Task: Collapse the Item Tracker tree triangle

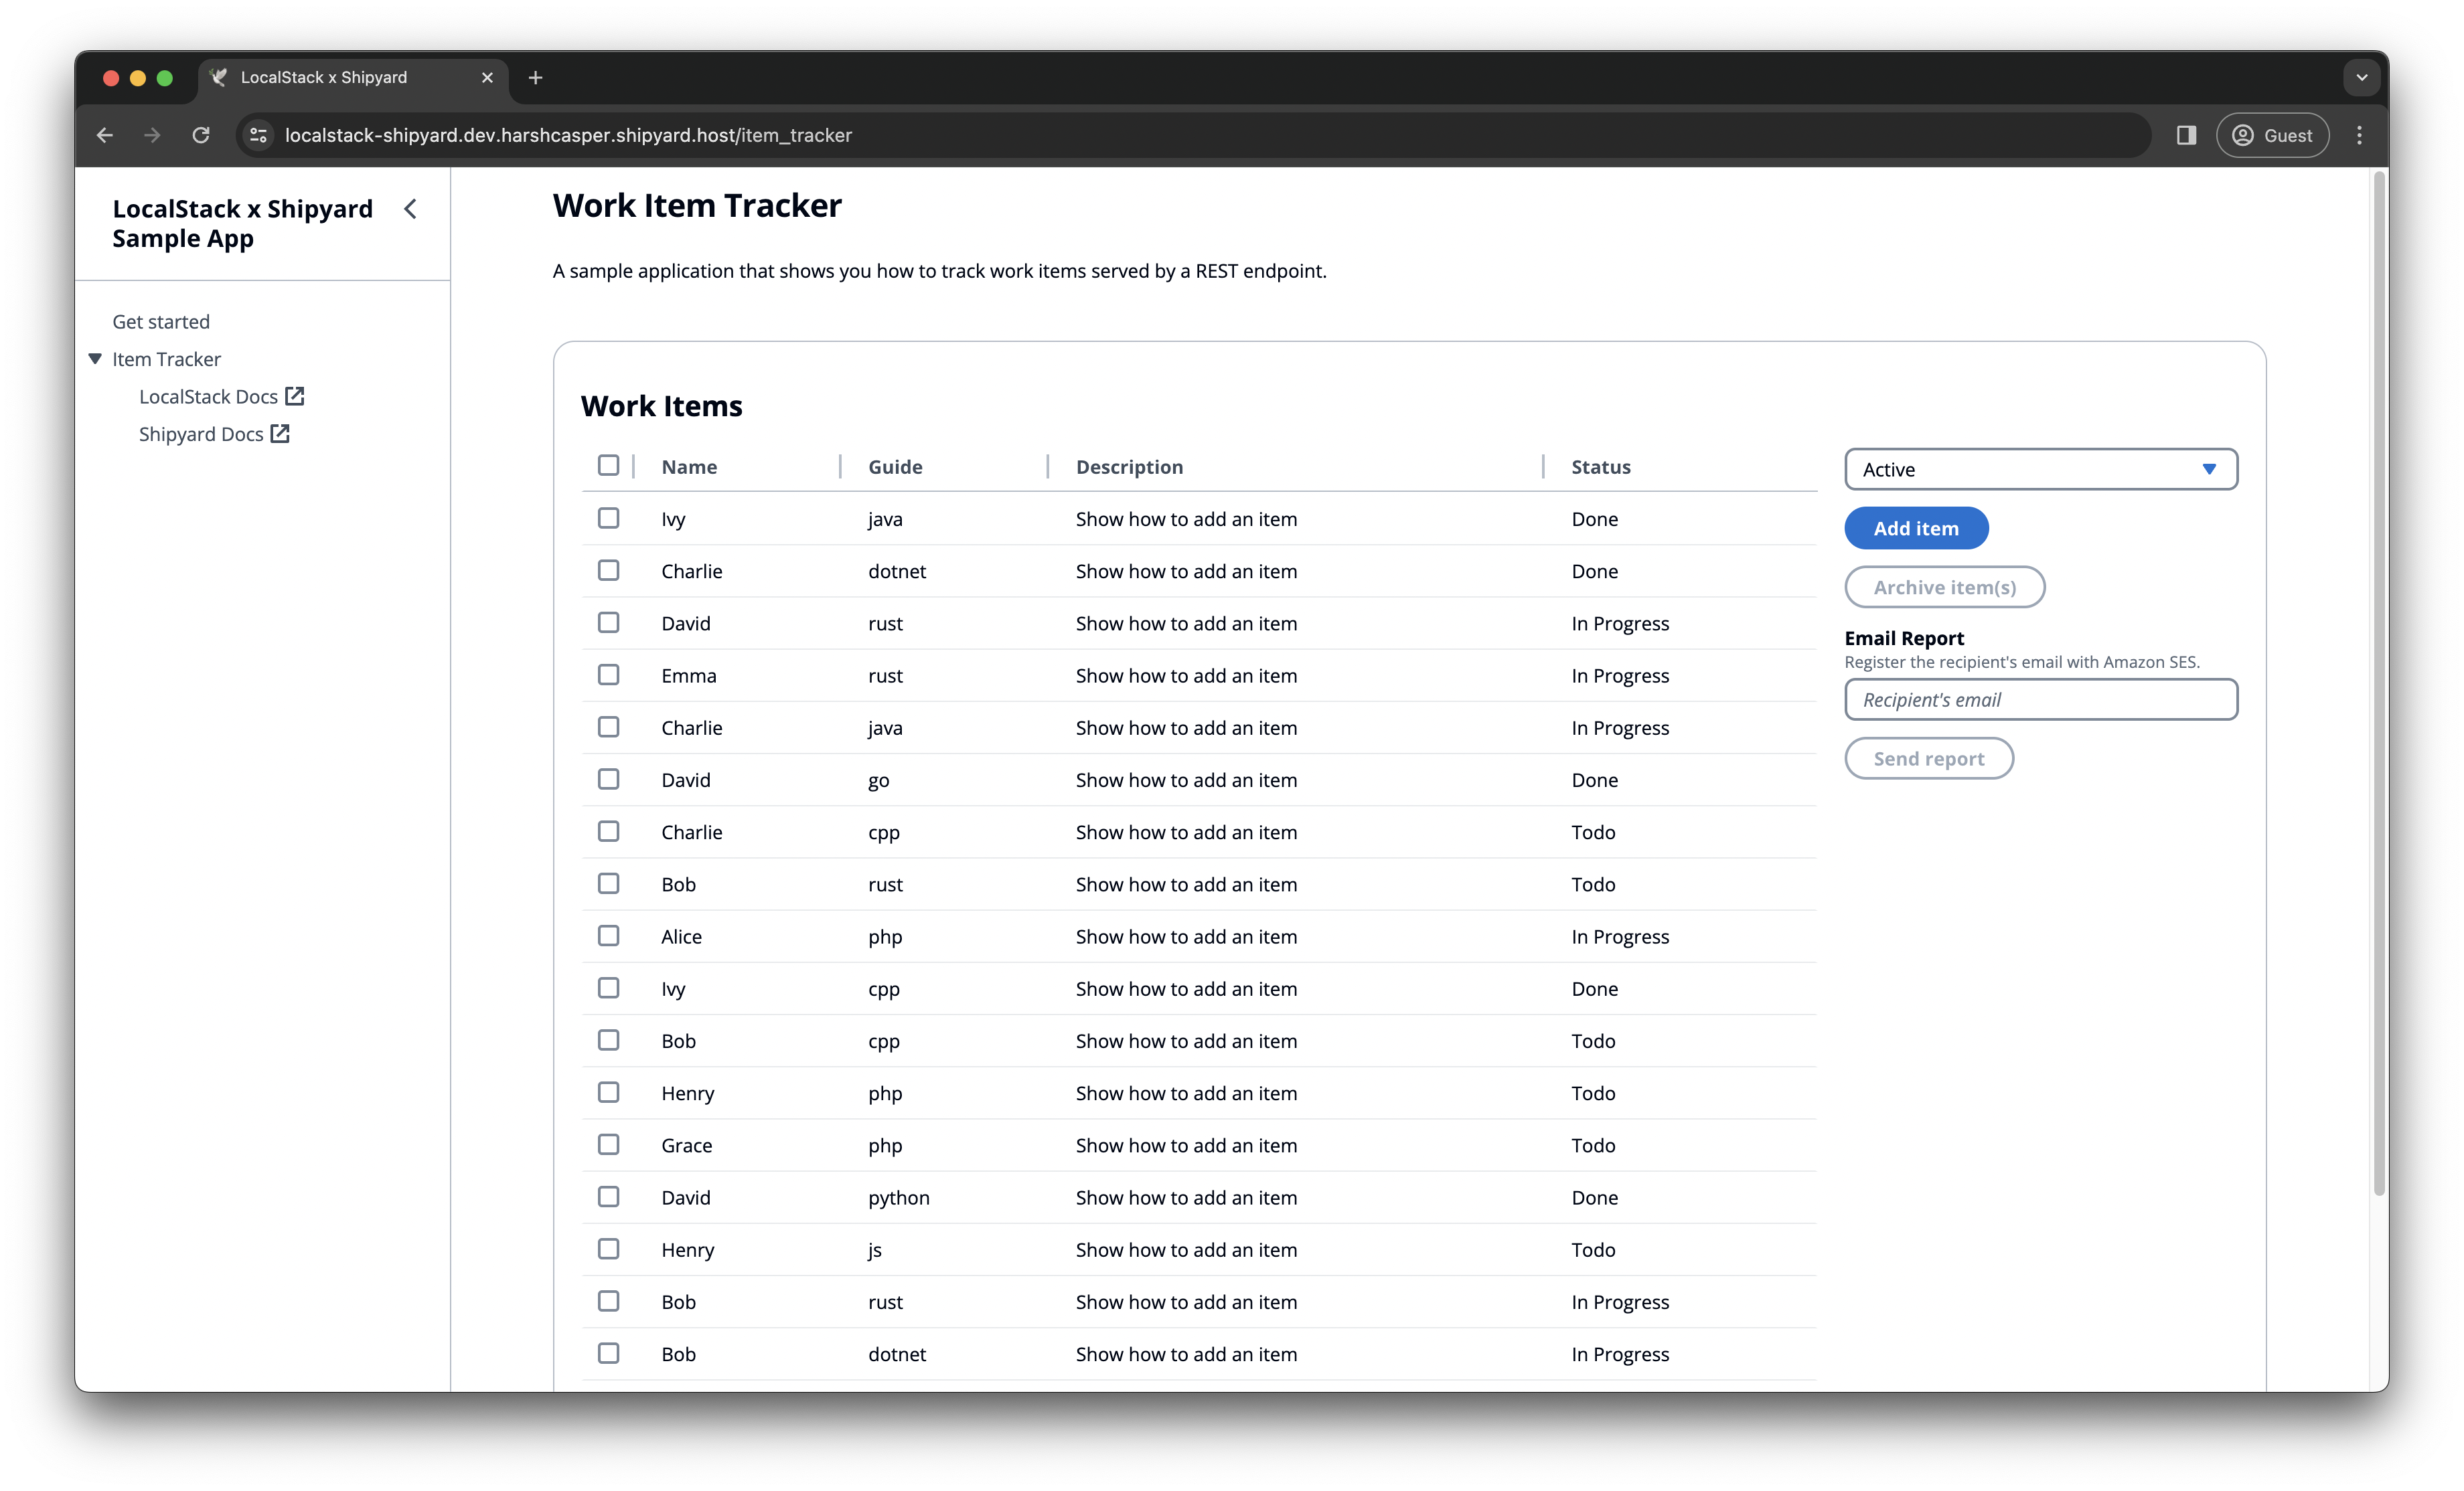Action: pyautogui.click(x=95, y=359)
